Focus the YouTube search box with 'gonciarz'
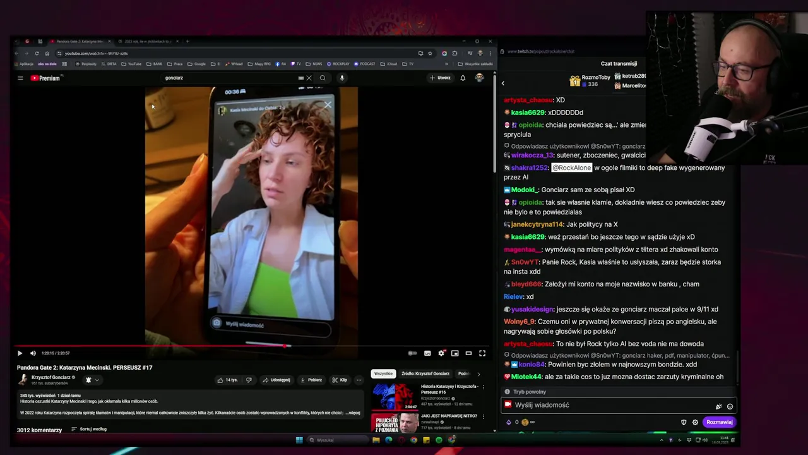808x455 pixels. [x=230, y=78]
